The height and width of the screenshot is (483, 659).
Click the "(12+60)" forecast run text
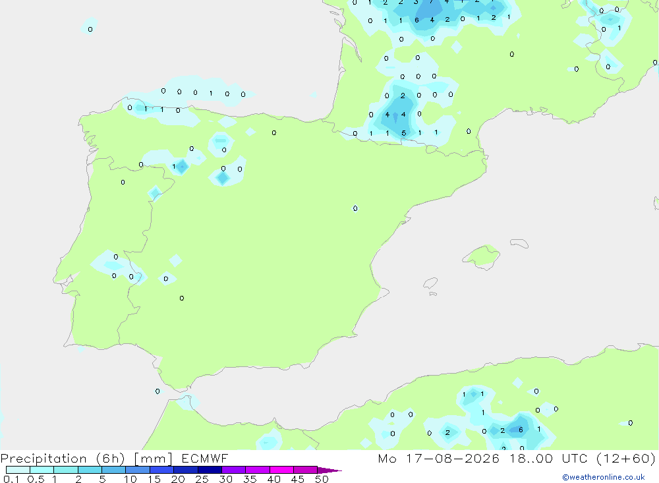tap(626, 459)
